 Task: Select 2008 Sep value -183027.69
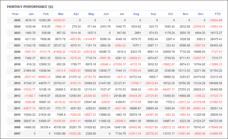(x=150, y=127)
